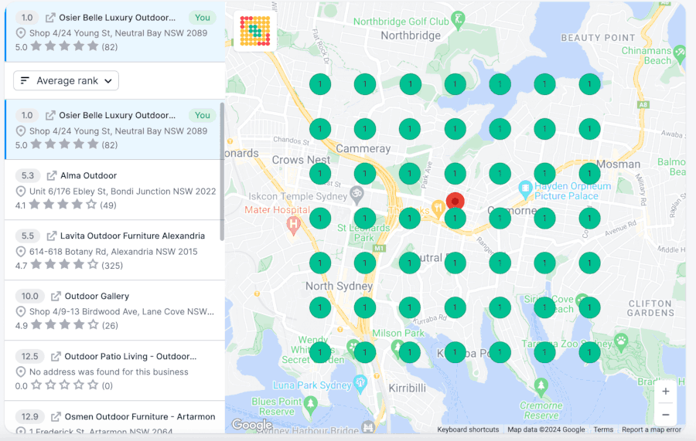Click 'Map data ©2024 Google' text

point(546,429)
